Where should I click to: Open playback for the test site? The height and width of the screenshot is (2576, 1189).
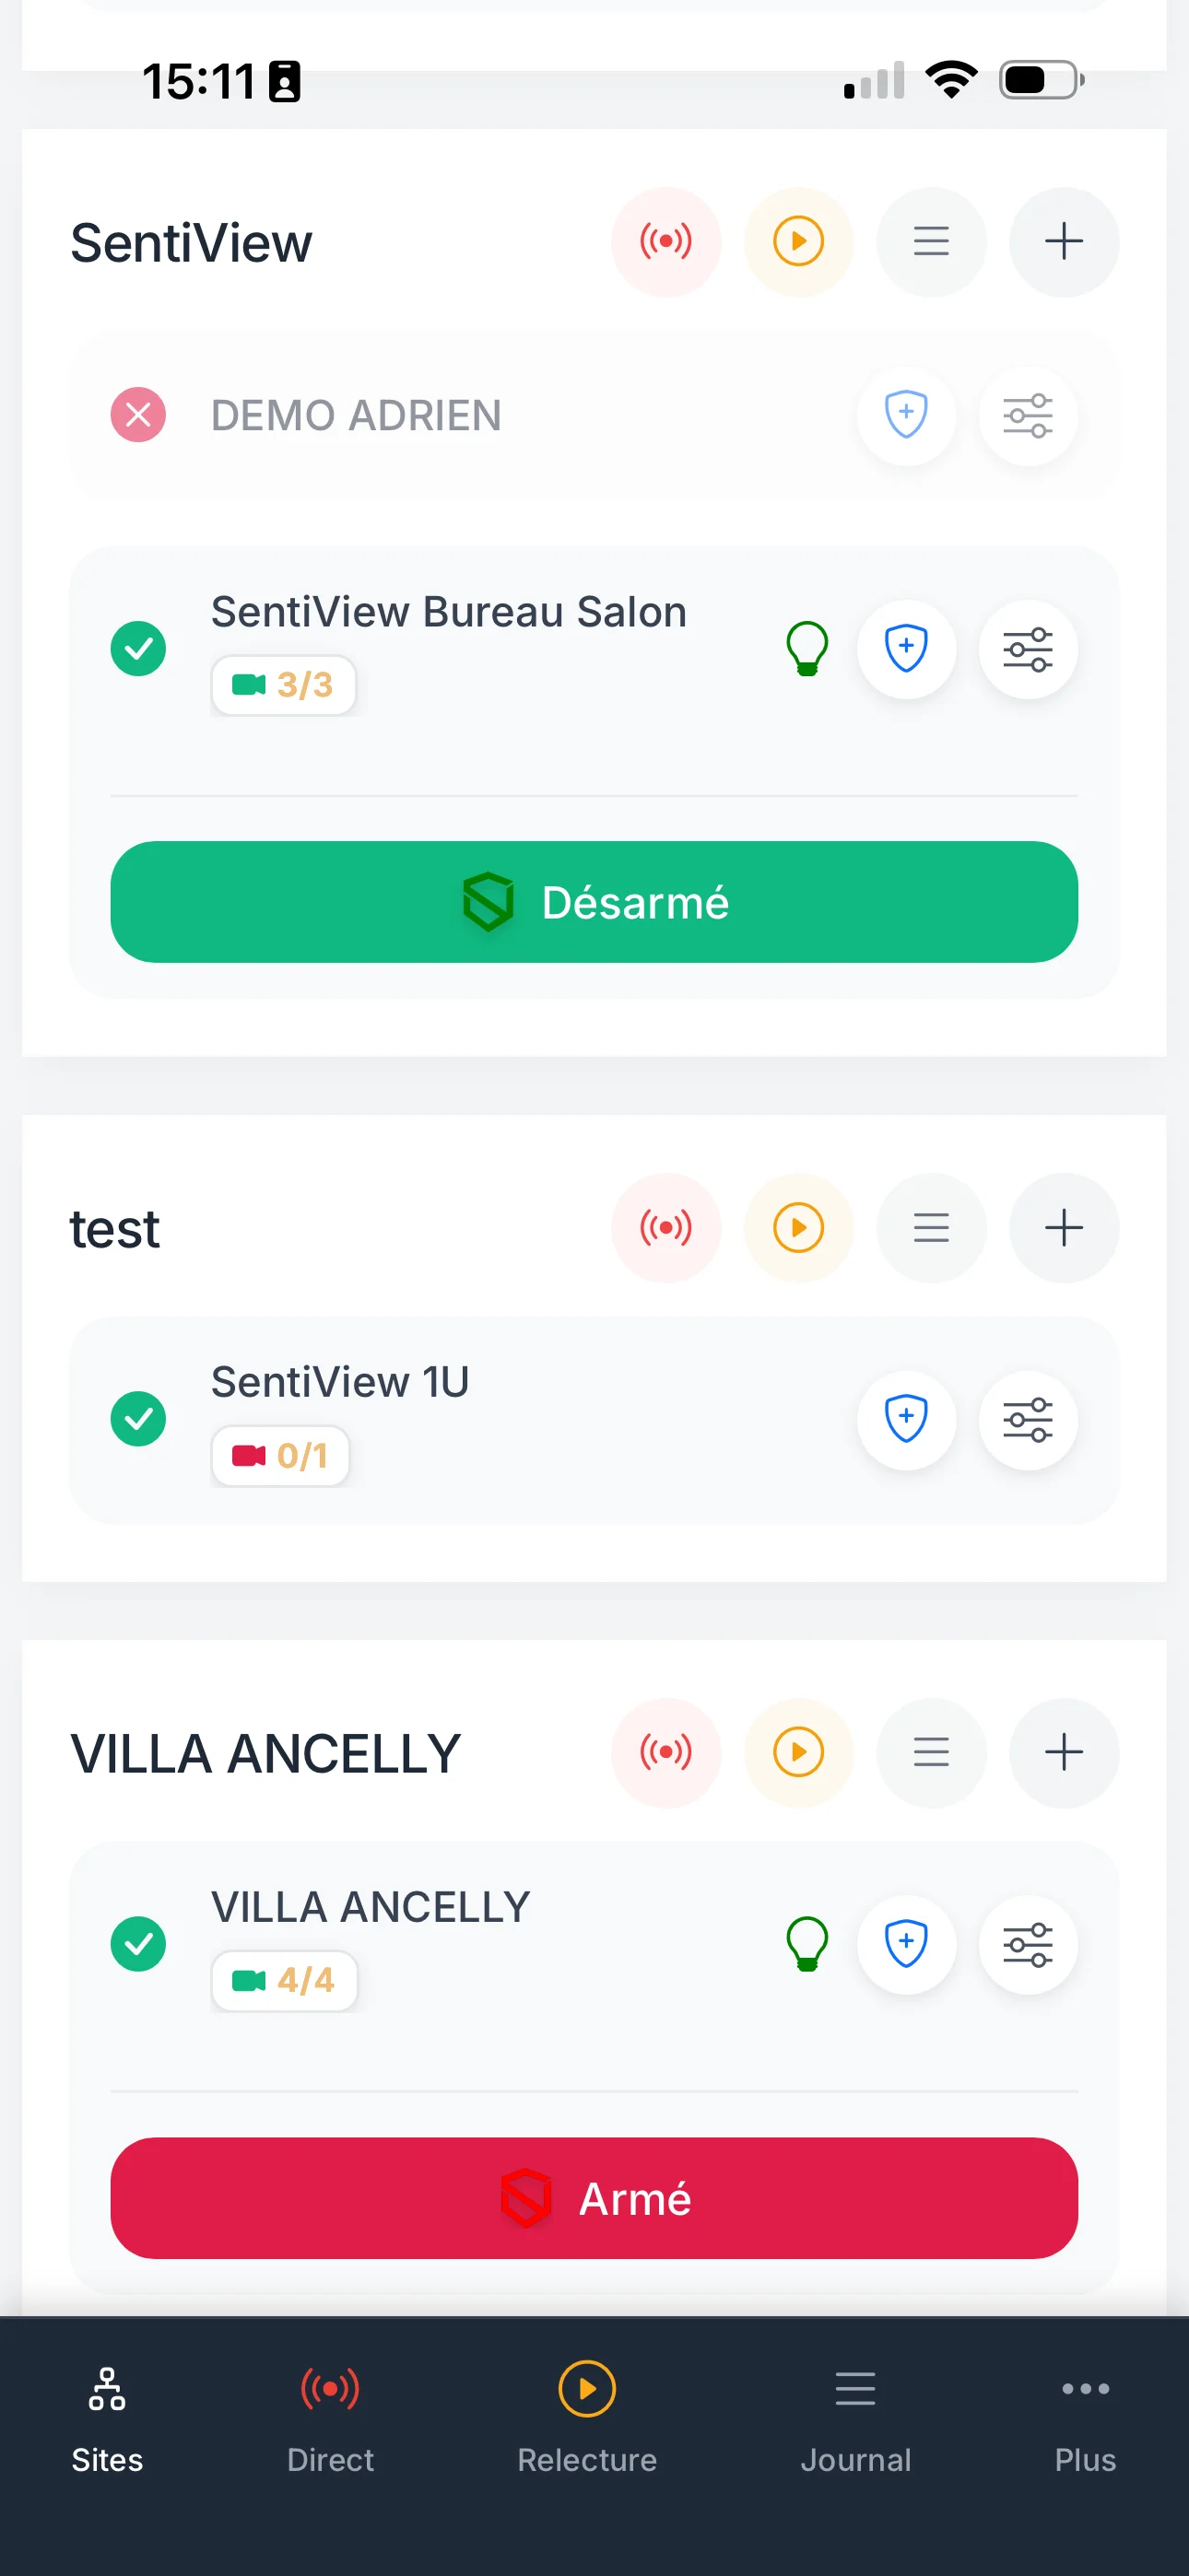(797, 1227)
